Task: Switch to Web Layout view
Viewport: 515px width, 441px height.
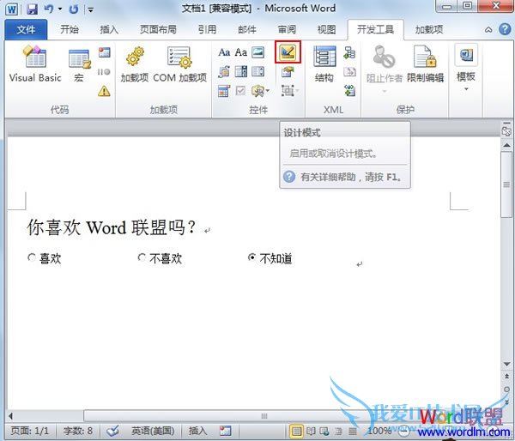Action: 324,431
